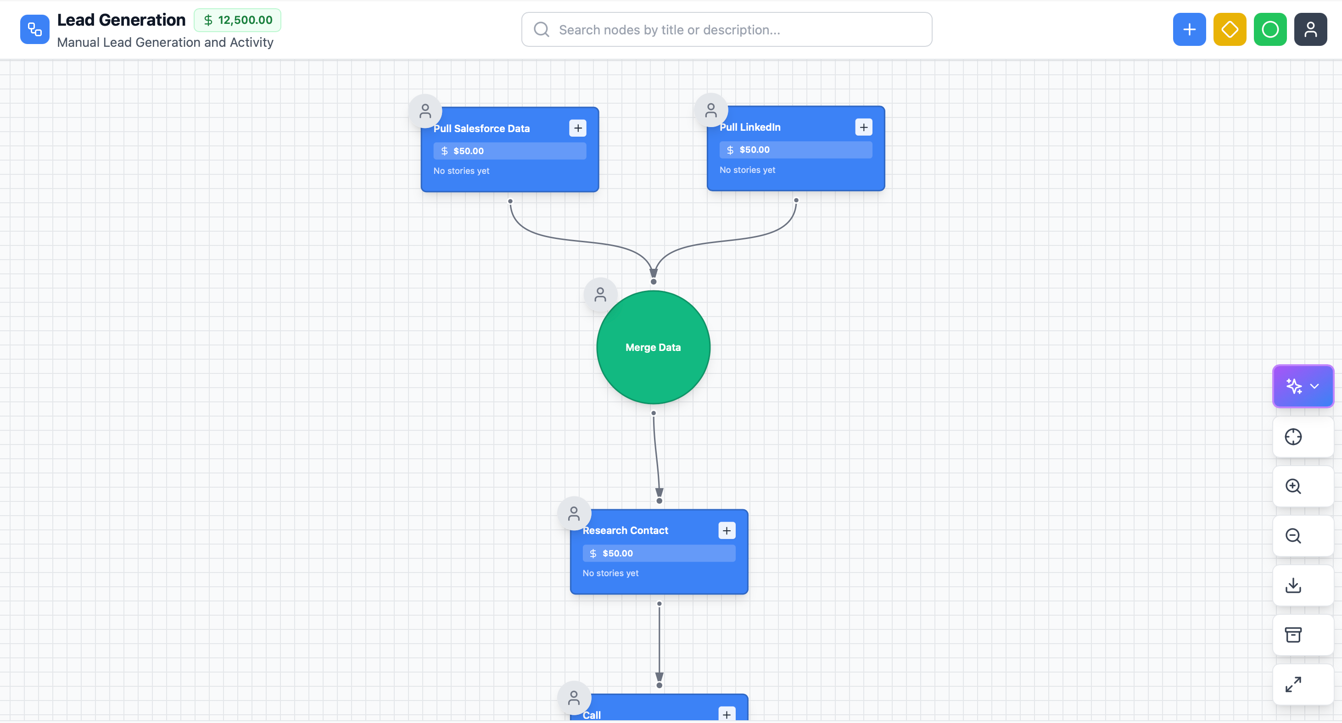The height and width of the screenshot is (723, 1342).
Task: Select the Merge Data node
Action: pos(653,347)
